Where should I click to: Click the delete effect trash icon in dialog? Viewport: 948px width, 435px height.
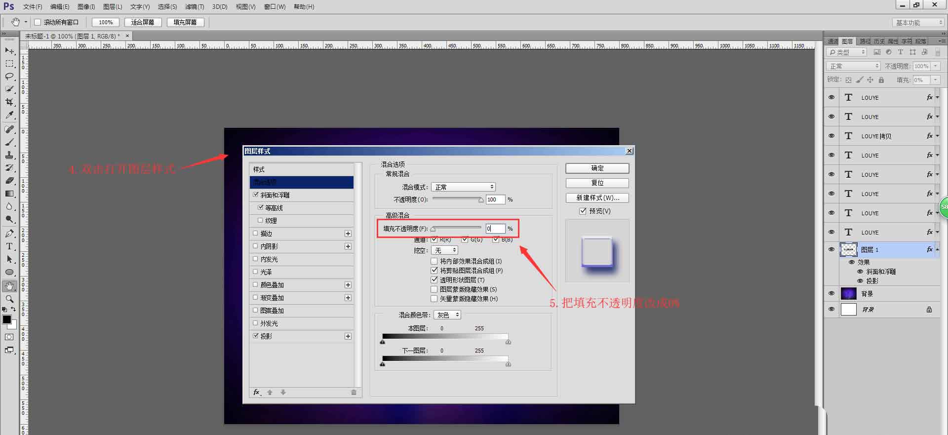(x=354, y=393)
